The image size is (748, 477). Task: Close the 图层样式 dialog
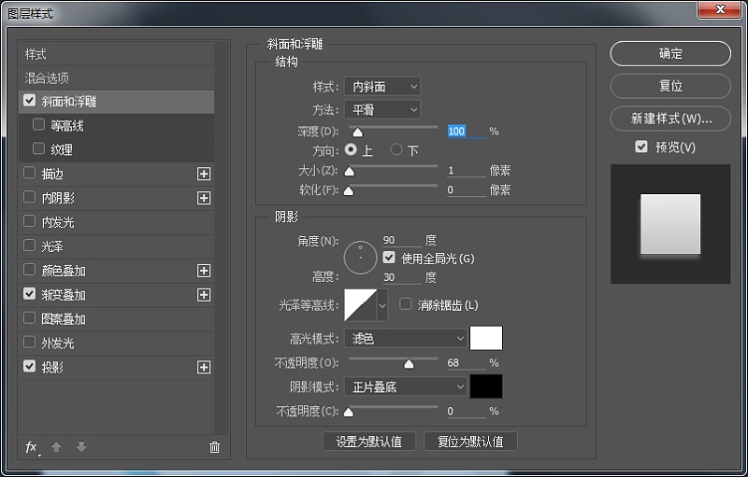click(720, 9)
